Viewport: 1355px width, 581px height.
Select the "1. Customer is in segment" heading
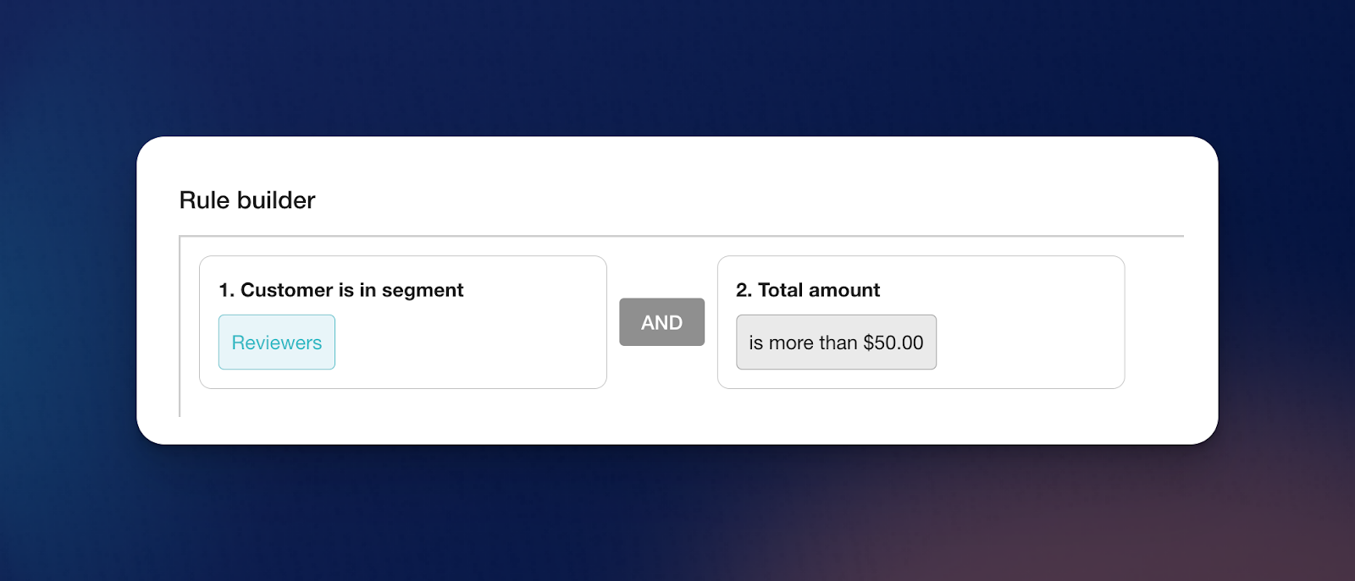pos(340,290)
